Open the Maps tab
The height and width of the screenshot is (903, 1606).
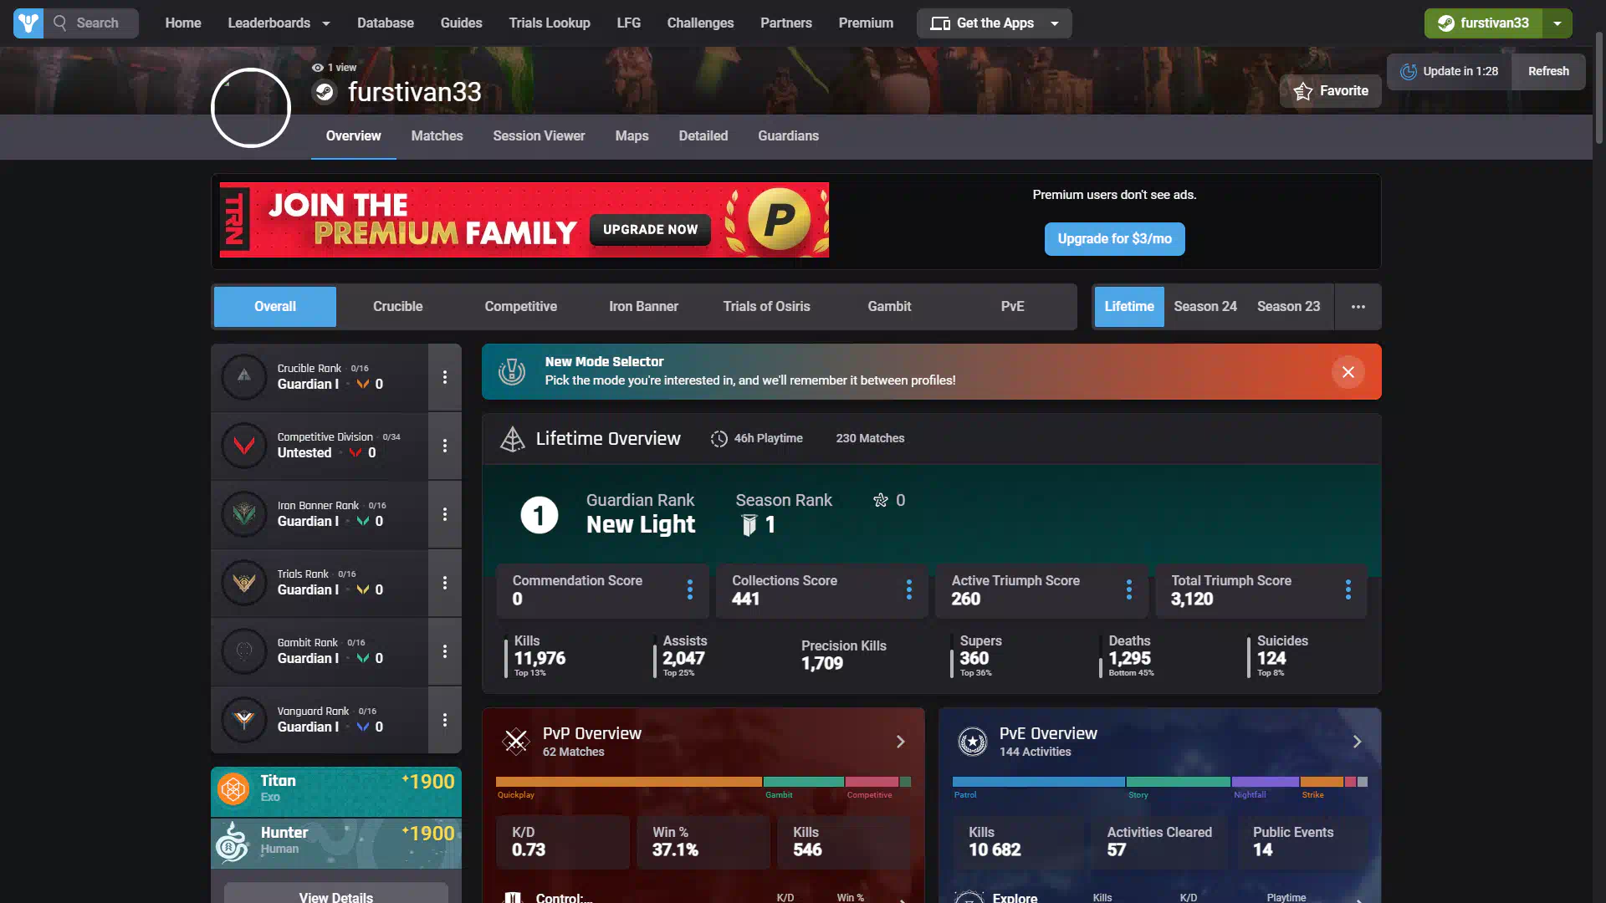[x=632, y=136]
